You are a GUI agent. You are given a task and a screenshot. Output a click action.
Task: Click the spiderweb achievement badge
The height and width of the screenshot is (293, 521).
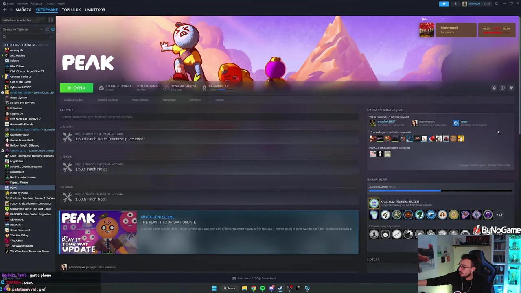click(396, 214)
